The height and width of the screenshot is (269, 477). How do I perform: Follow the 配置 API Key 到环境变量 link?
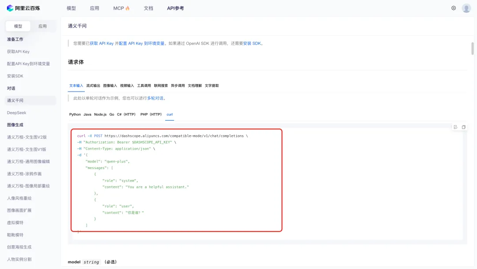[141, 44]
